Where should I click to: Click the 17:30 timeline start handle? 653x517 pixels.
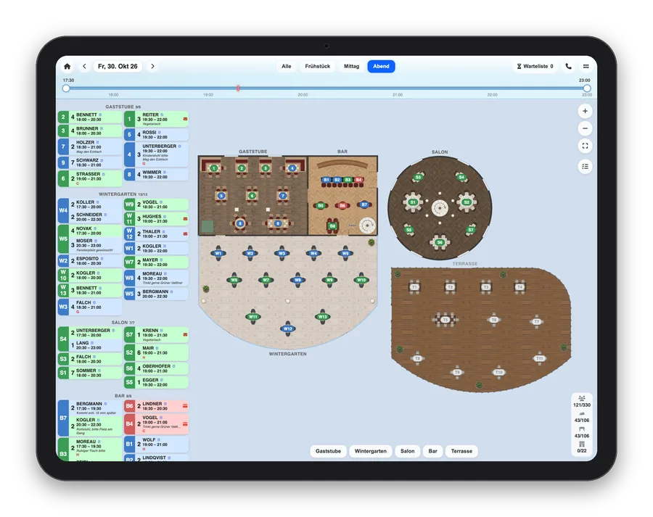point(66,88)
